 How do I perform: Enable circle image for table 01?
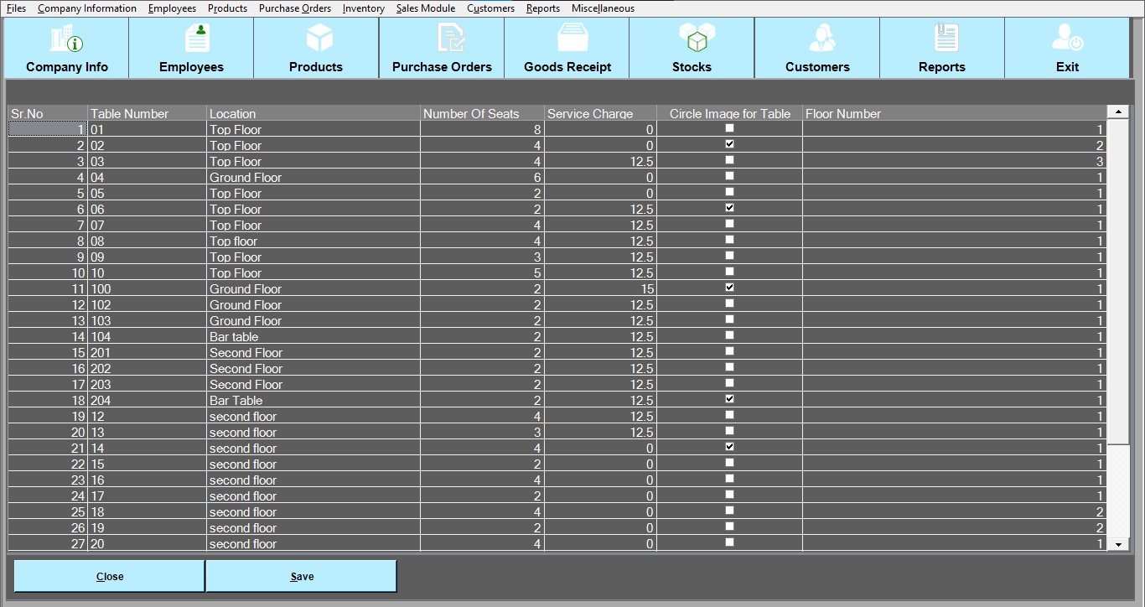[729, 128]
